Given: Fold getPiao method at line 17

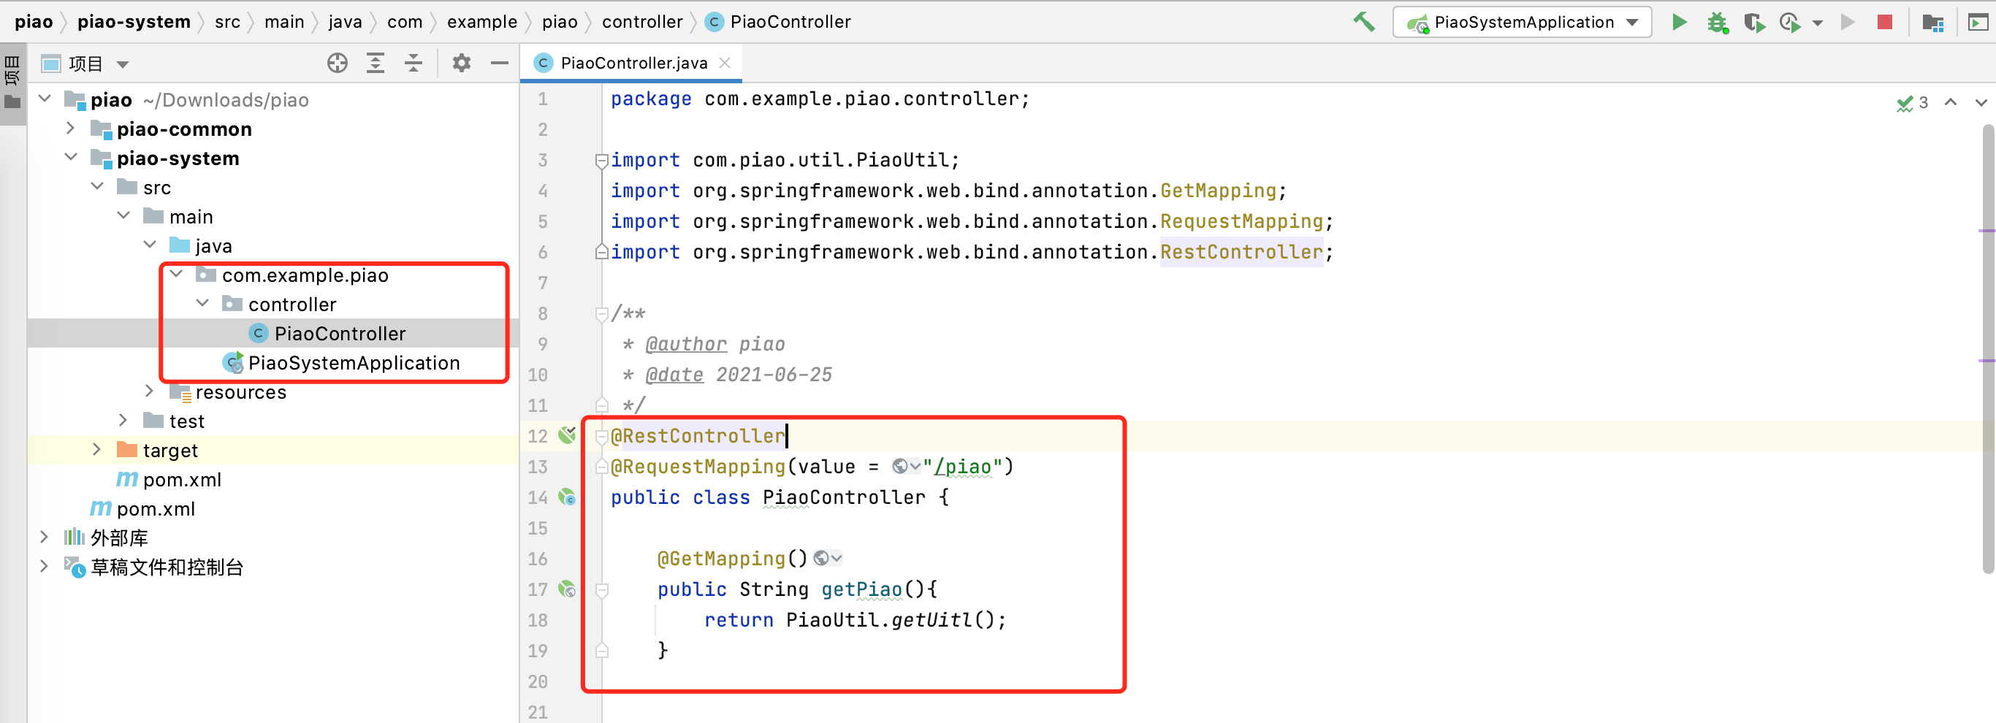Looking at the screenshot, I should click(601, 589).
